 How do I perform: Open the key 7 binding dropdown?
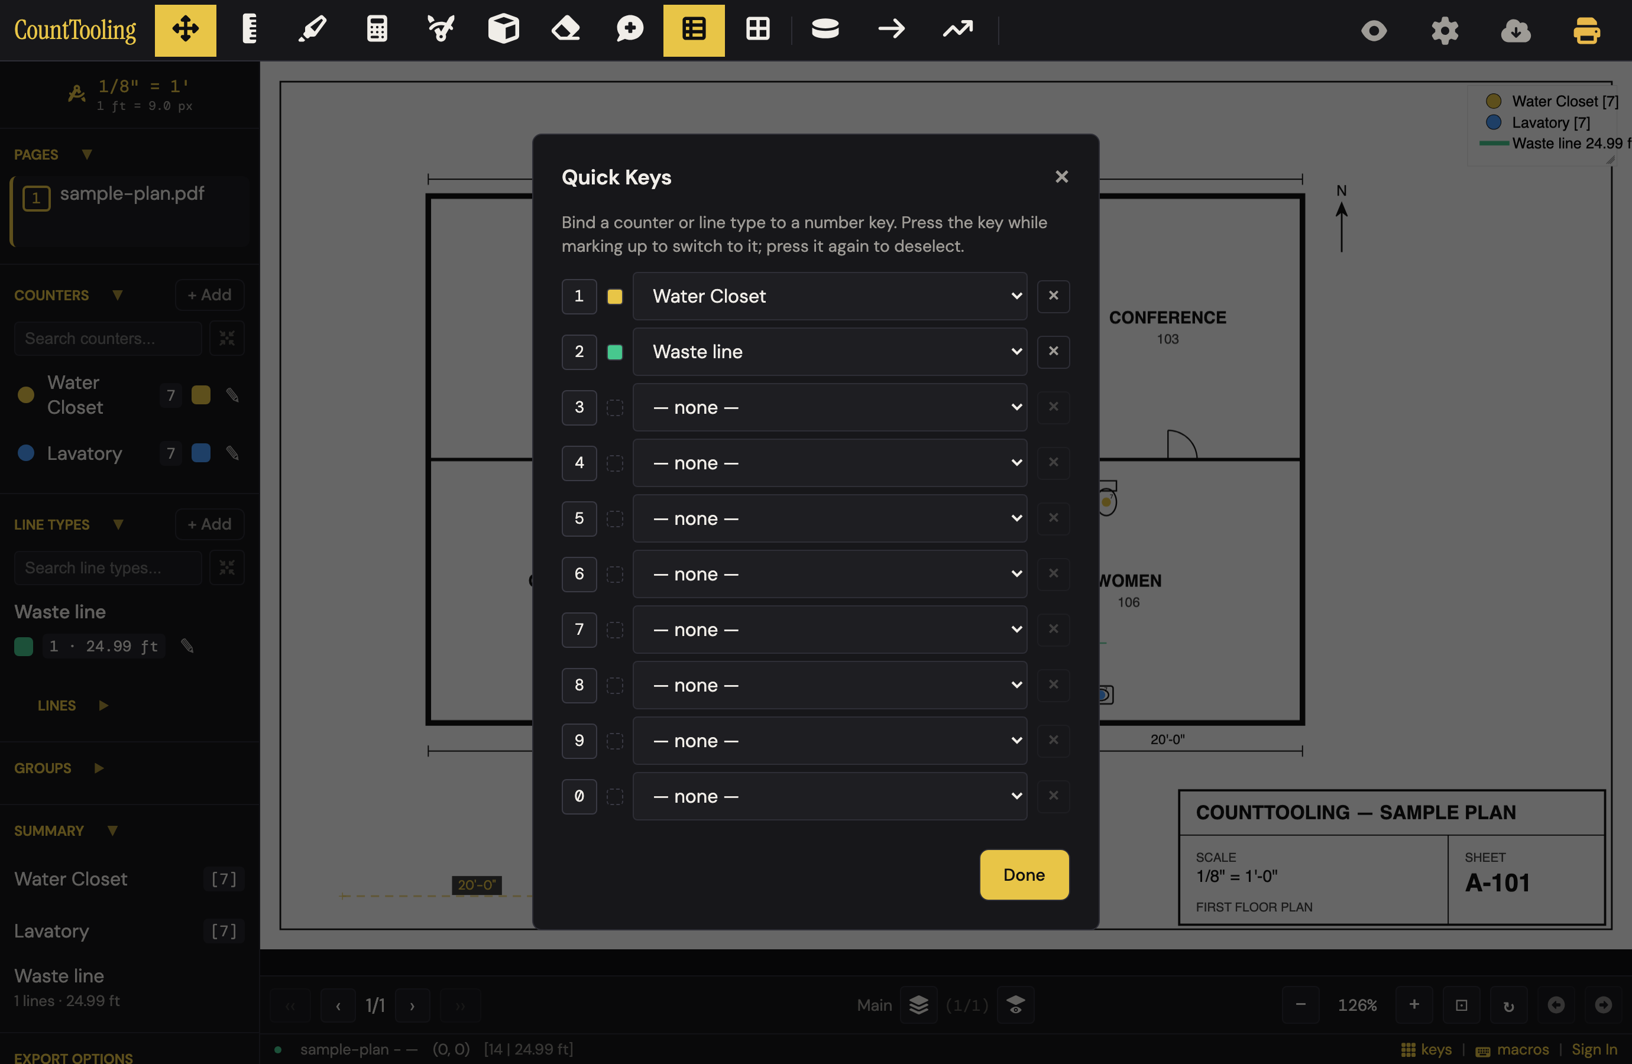(x=830, y=630)
